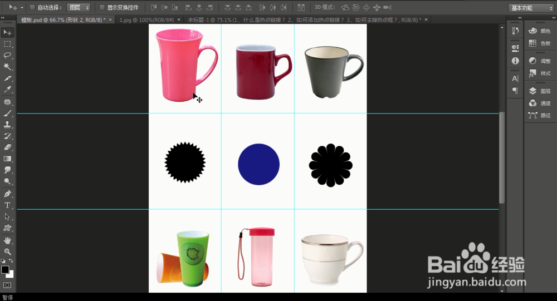
Task: Swap foreground and background colors
Action: (x=11, y=261)
